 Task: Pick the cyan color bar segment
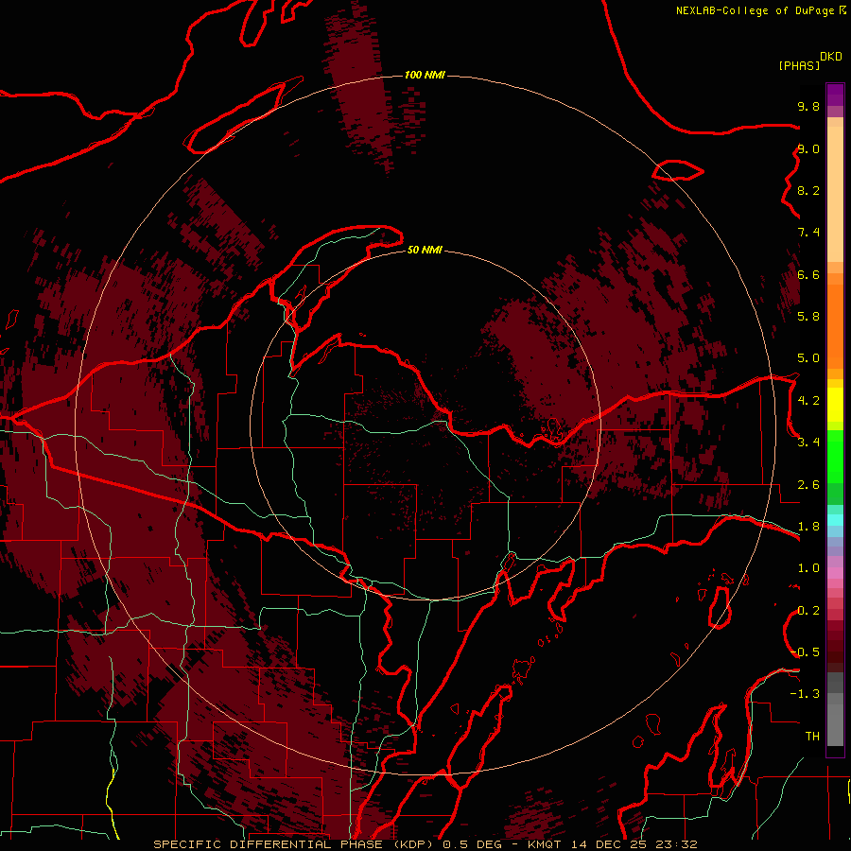[x=835, y=520]
